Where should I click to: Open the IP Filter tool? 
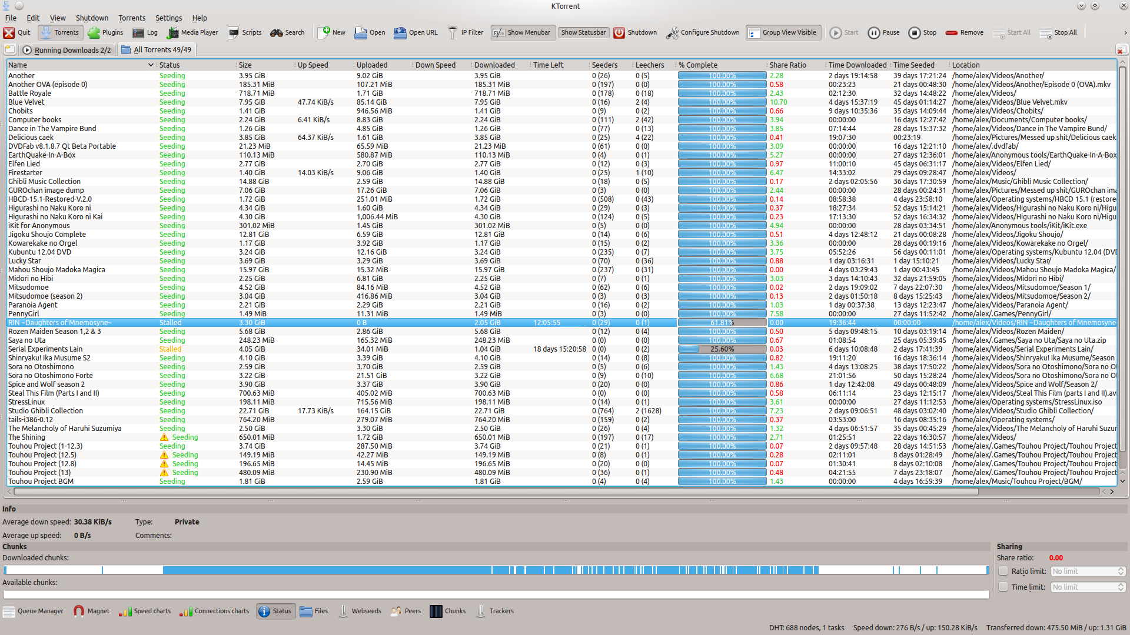[x=465, y=33]
